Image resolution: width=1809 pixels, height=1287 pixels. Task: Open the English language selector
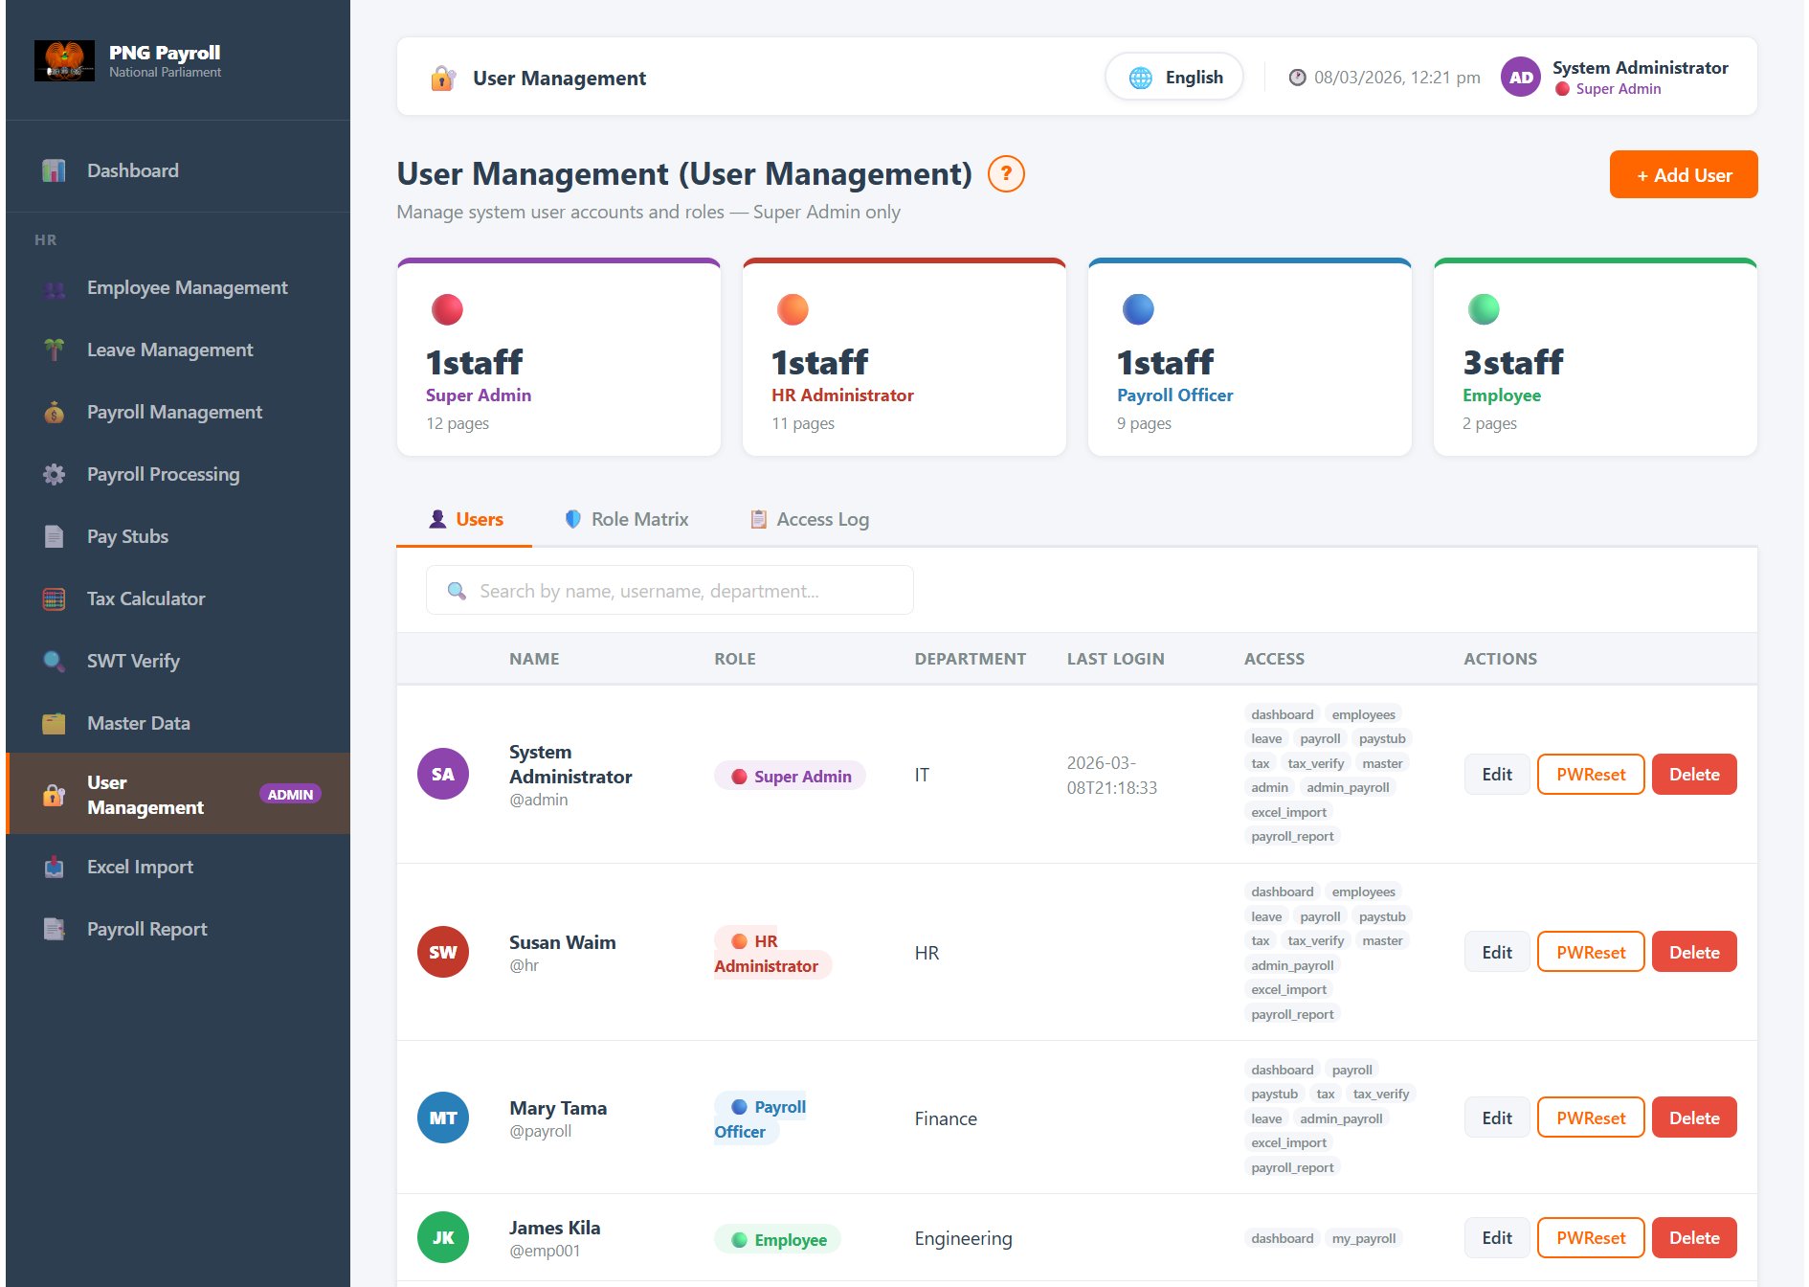click(1174, 77)
